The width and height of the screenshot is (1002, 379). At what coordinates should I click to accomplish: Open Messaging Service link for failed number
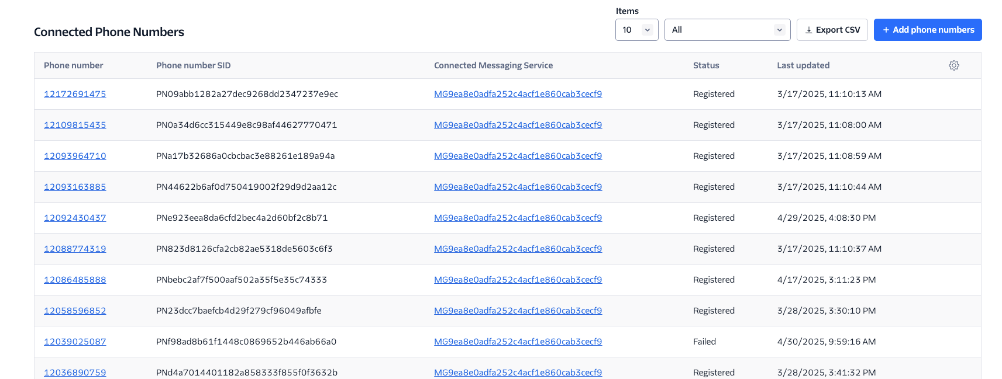(518, 342)
